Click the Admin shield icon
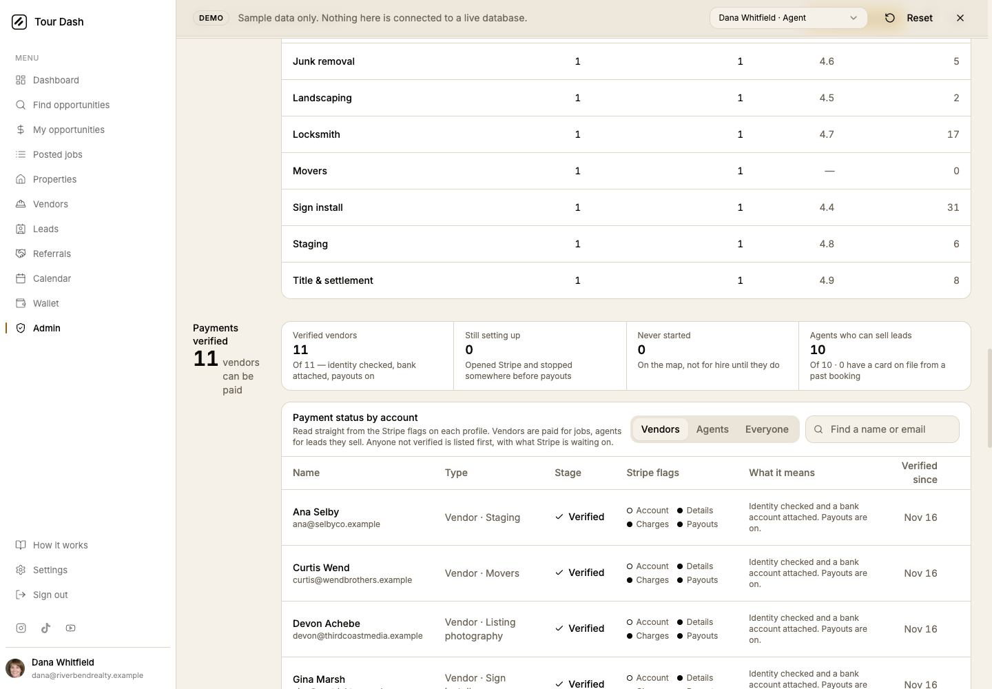This screenshot has height=689, width=992. click(21, 328)
